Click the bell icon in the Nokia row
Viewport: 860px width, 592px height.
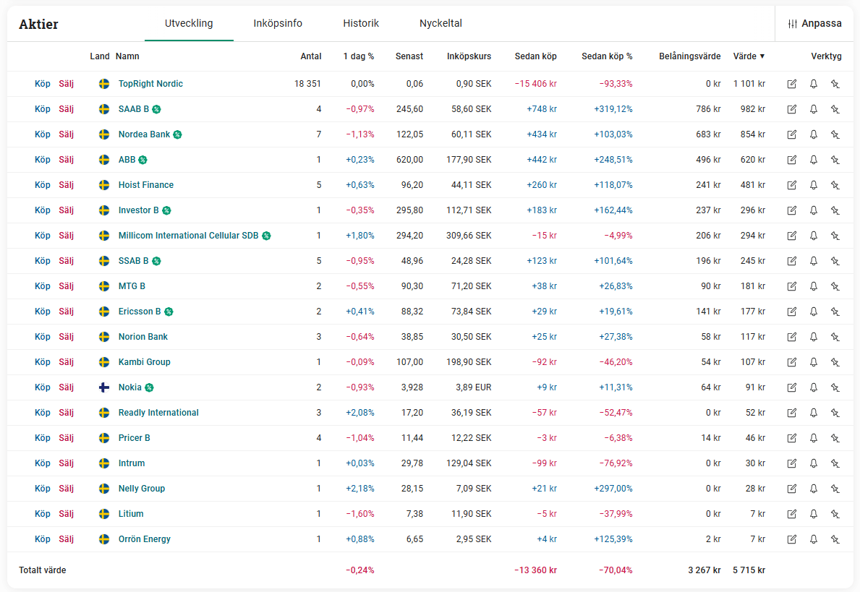point(813,387)
